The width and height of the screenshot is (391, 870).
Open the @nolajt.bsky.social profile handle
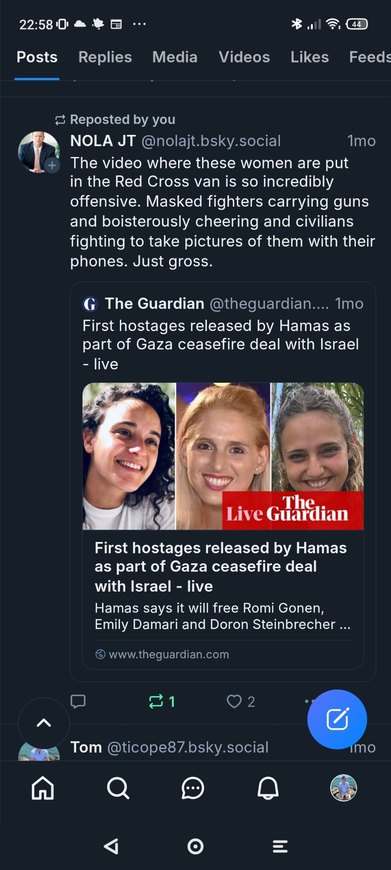pos(211,141)
